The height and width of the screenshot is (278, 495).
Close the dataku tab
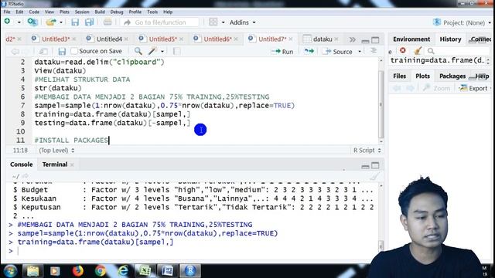[x=336, y=39]
